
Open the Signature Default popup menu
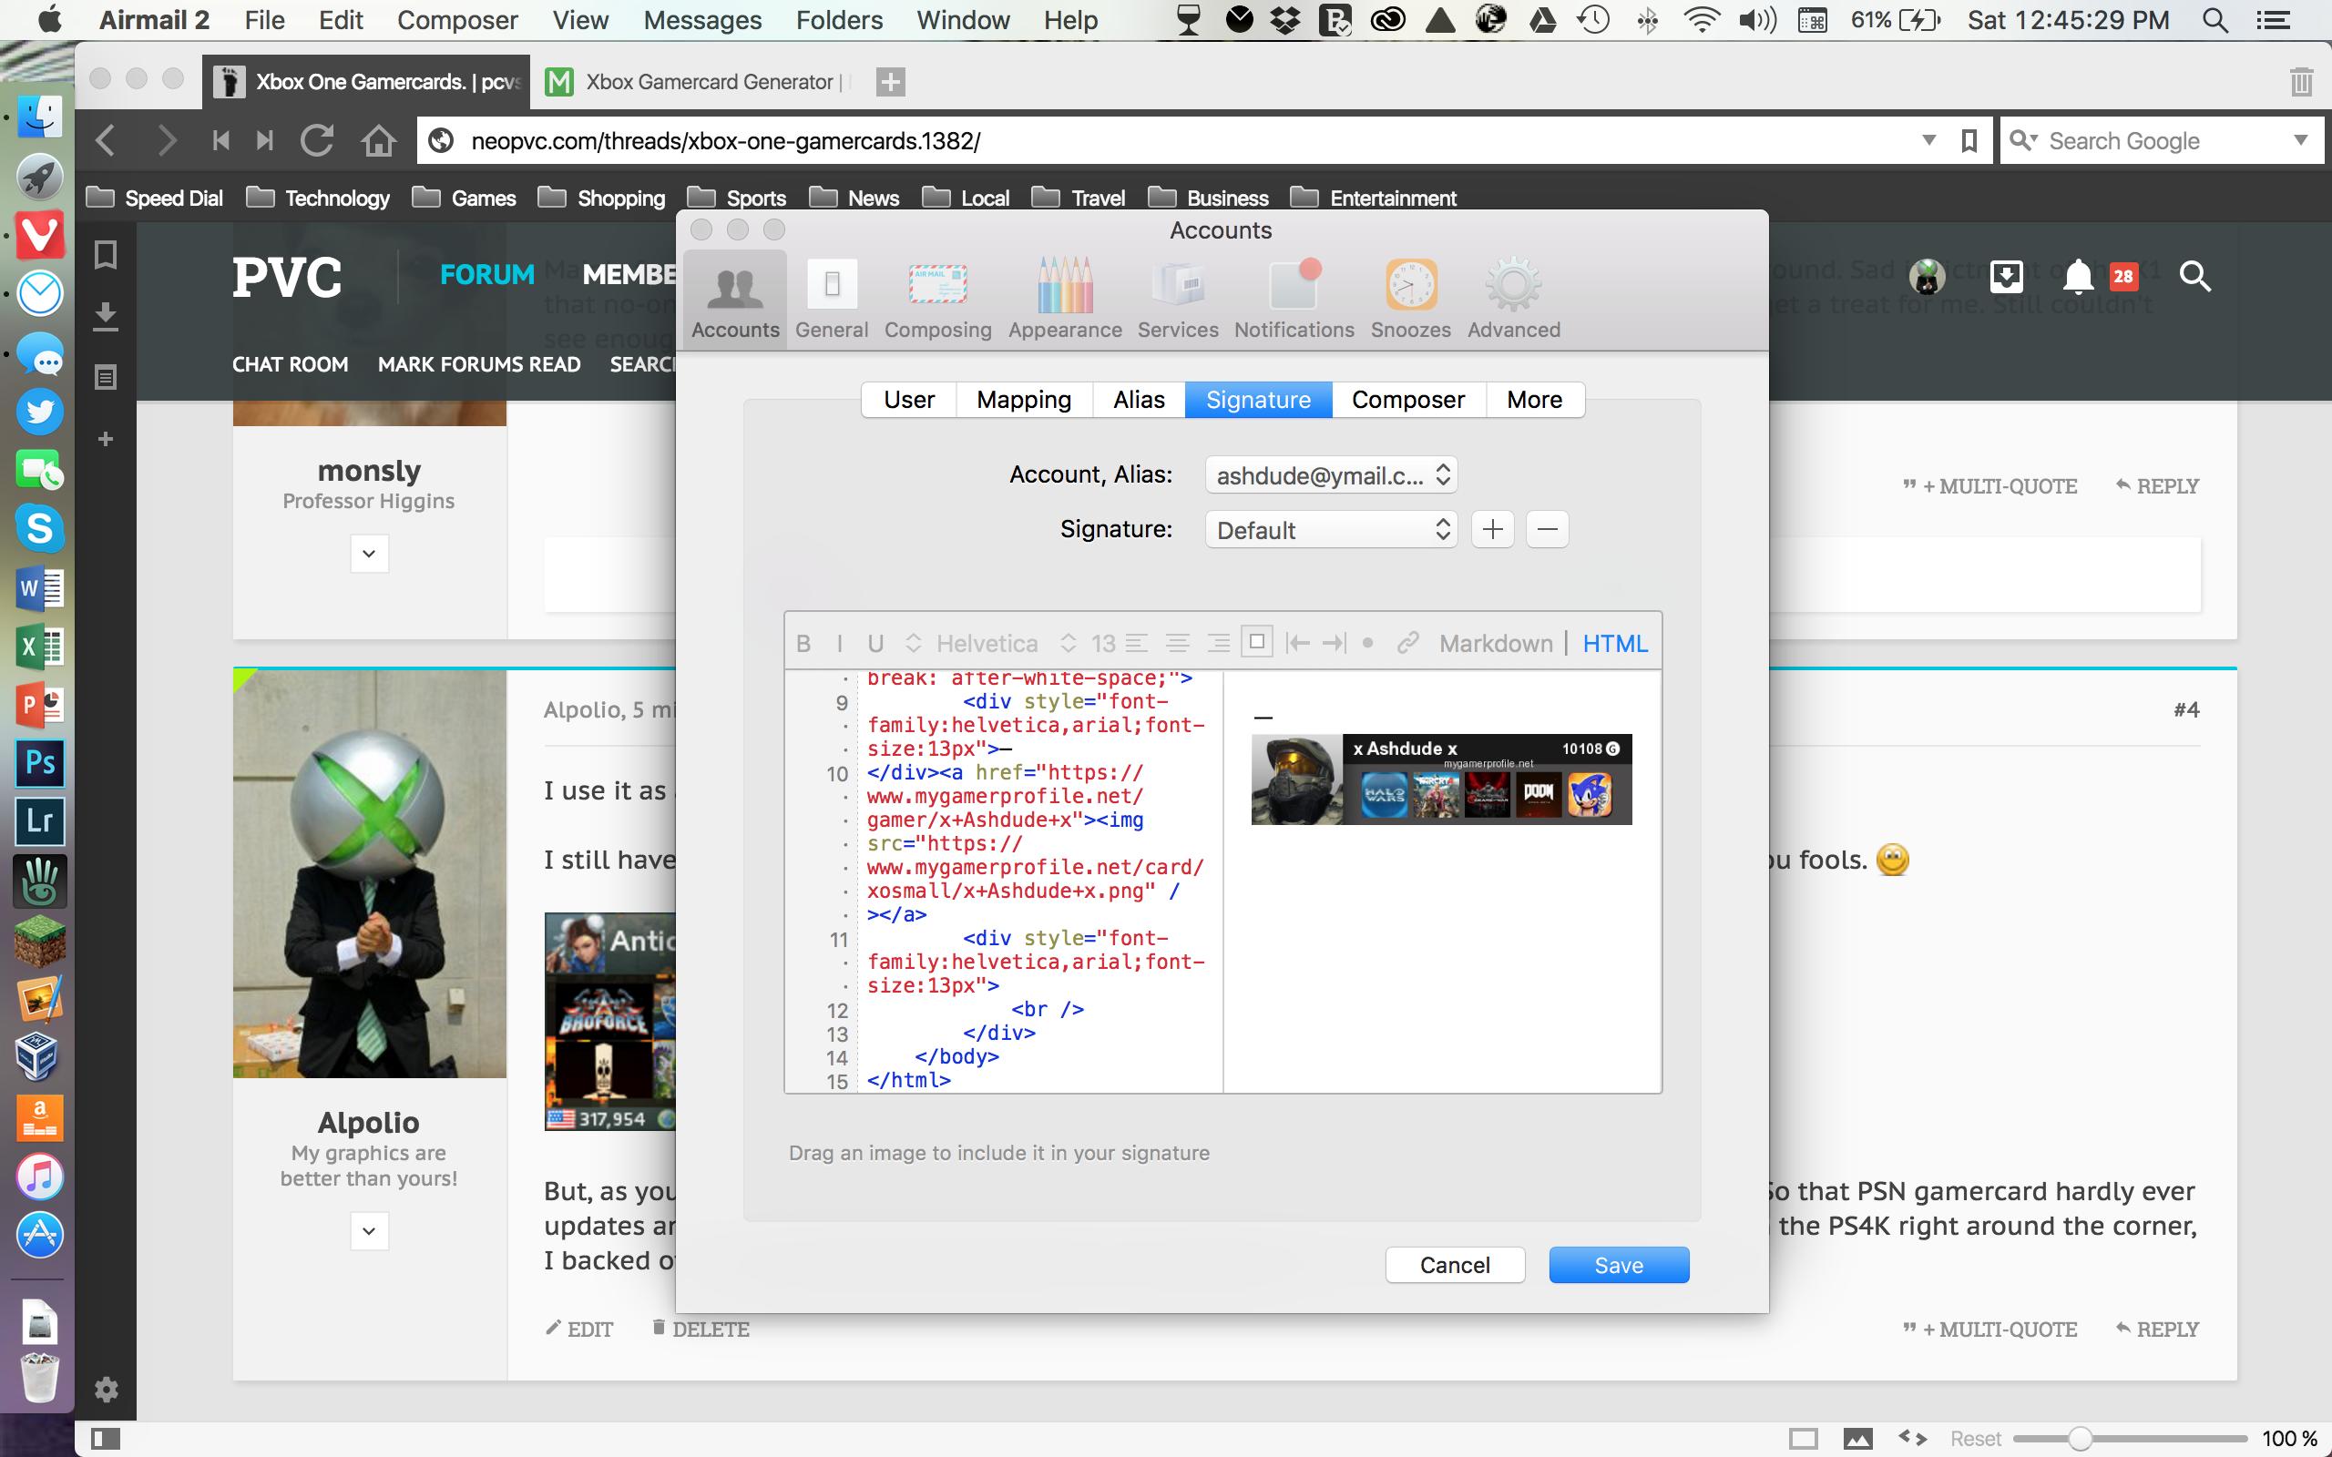click(1331, 530)
